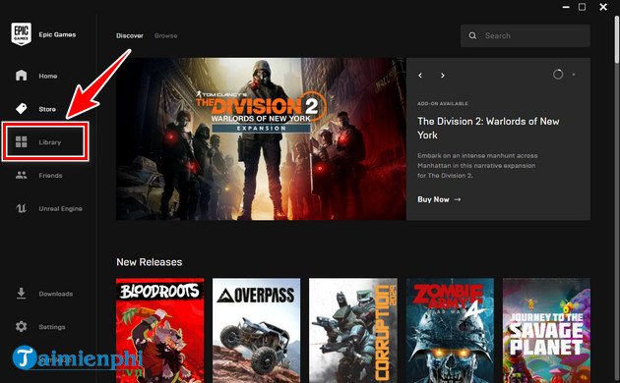Screen dimensions: 620x383
Task: Select the Library grid icon
Action: pyautogui.click(x=21, y=141)
